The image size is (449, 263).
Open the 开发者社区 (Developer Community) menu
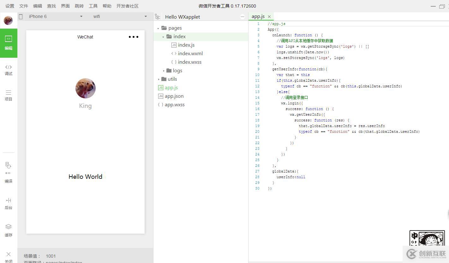pyautogui.click(x=128, y=6)
